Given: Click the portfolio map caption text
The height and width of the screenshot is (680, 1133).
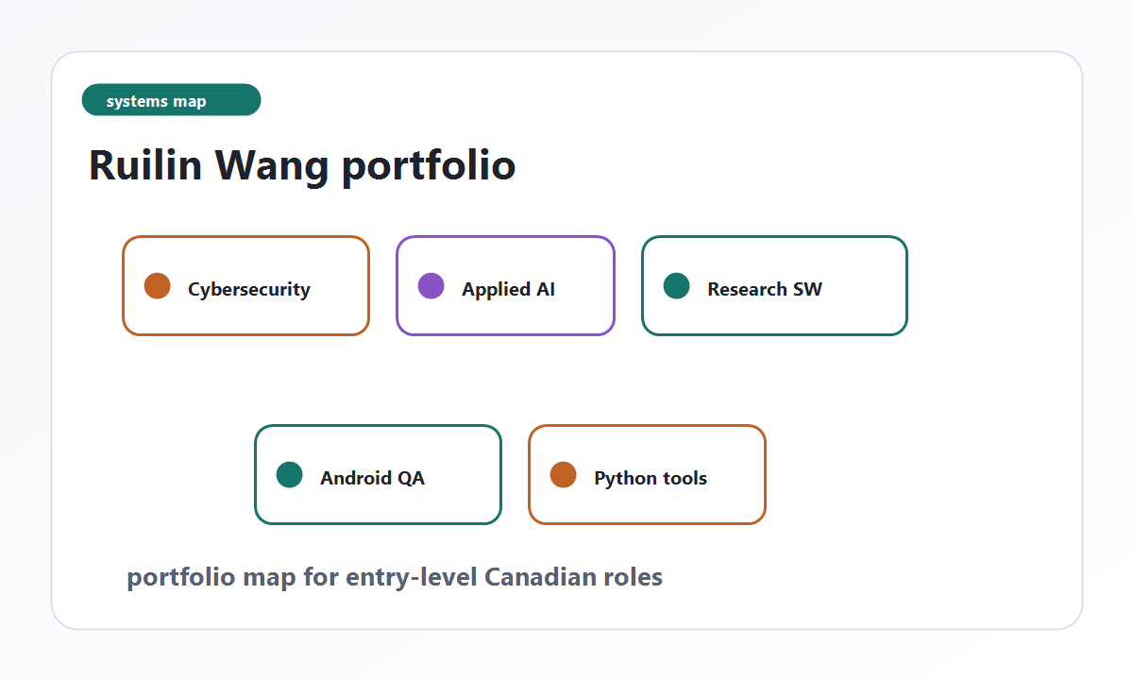Looking at the screenshot, I should pyautogui.click(x=395, y=577).
